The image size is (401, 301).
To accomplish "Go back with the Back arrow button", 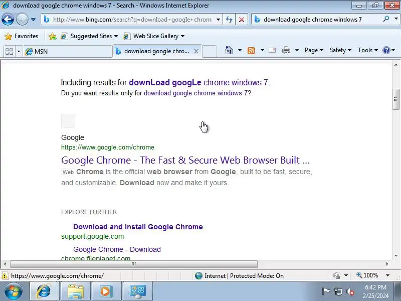I will click(8, 19).
